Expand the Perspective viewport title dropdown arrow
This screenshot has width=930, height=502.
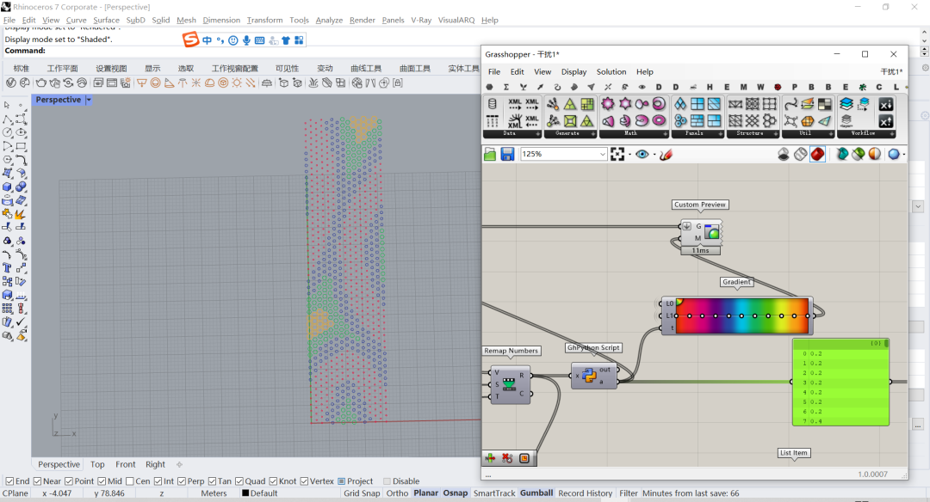89,100
